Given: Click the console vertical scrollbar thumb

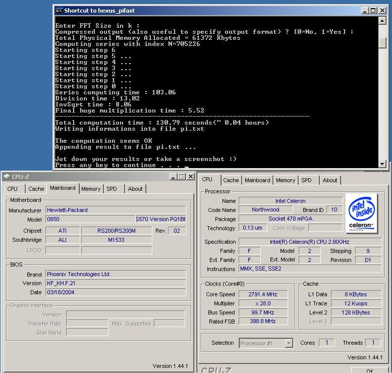Looking at the screenshot, I should [382, 43].
